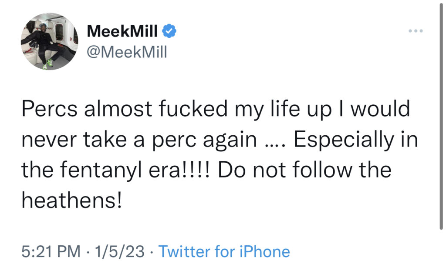Click the bold MeekMill display name
The width and height of the screenshot is (446, 271).
click(122, 31)
